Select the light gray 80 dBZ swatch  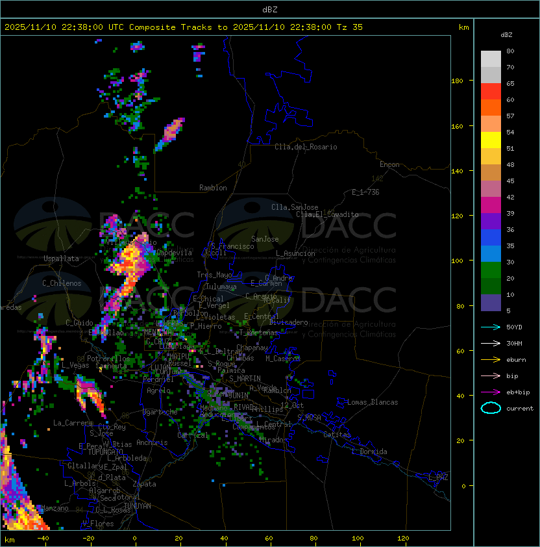pyautogui.click(x=491, y=59)
